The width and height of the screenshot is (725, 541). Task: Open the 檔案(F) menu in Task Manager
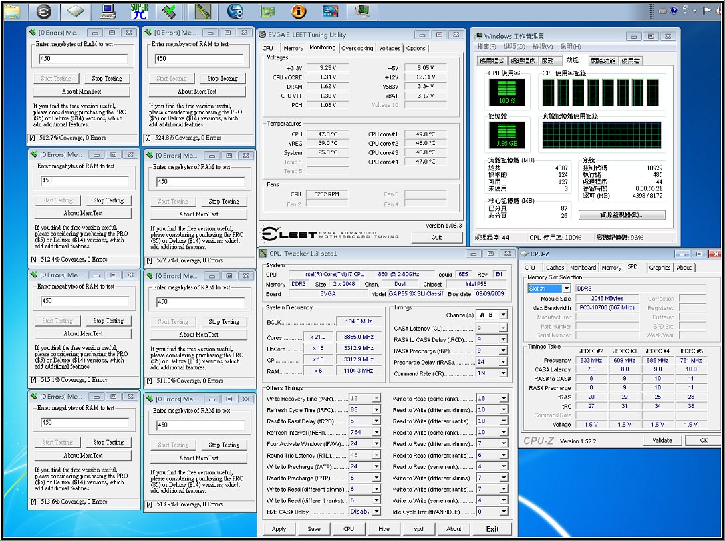point(486,47)
